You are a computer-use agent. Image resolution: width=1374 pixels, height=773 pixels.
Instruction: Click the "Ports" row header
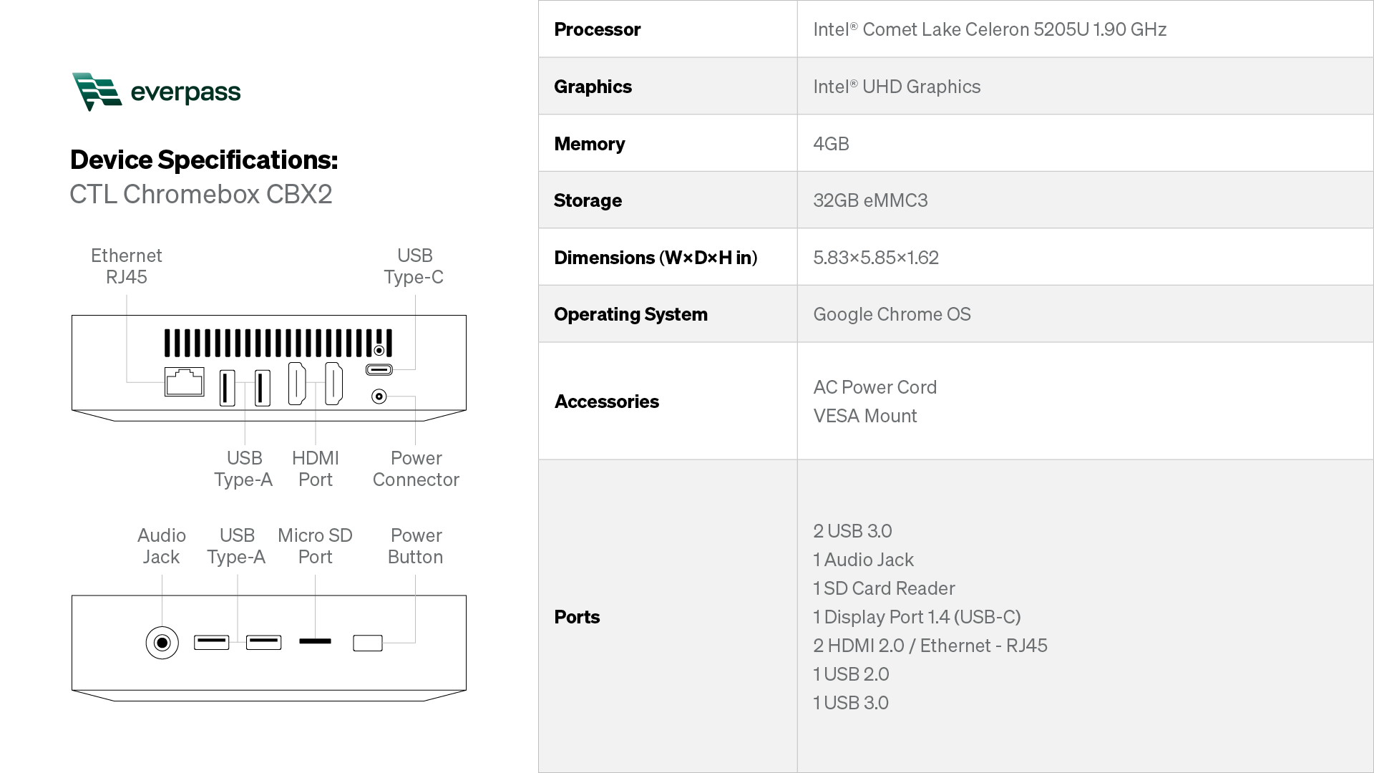coord(577,617)
